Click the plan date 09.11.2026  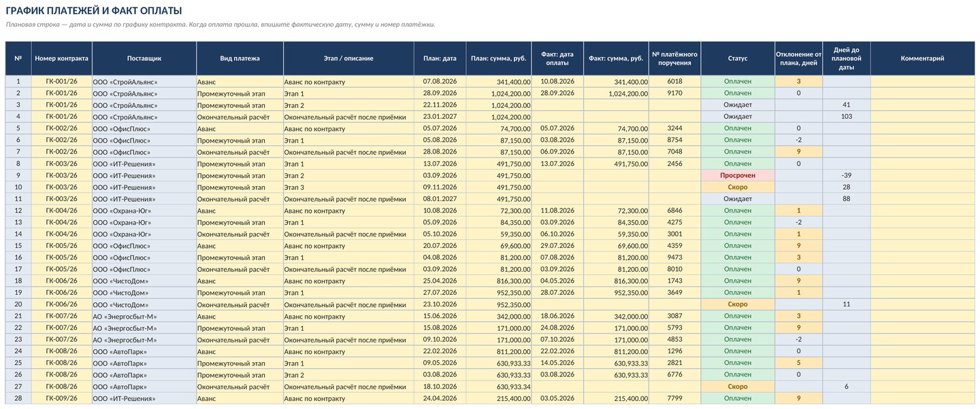440,187
